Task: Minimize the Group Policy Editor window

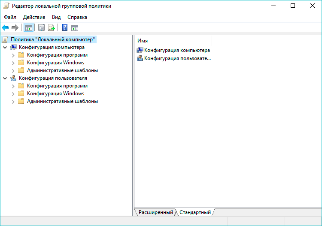Action: pyautogui.click(x=273, y=6)
